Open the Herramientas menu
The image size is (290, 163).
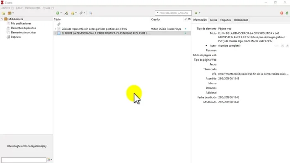tap(33, 8)
